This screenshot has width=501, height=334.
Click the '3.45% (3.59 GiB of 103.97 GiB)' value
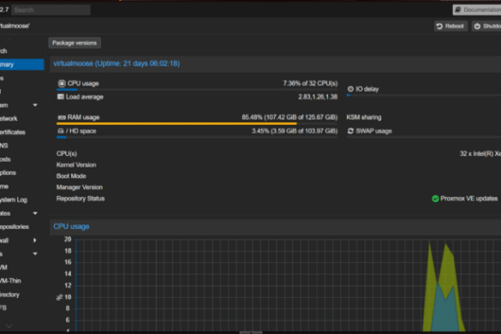tap(295, 131)
